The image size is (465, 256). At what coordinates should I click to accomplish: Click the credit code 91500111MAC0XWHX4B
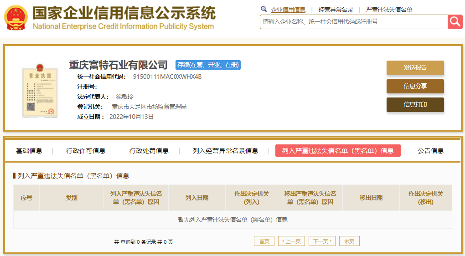tap(167, 77)
